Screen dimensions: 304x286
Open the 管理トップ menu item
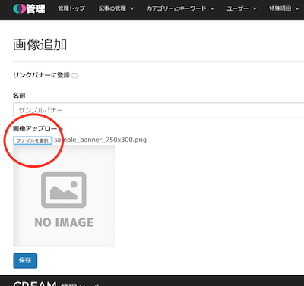pos(71,8)
